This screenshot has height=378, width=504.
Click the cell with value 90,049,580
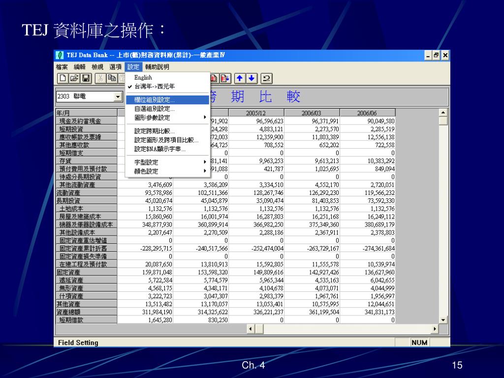point(367,121)
